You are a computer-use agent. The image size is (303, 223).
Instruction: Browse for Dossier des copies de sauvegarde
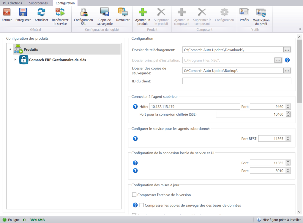pos(287,71)
